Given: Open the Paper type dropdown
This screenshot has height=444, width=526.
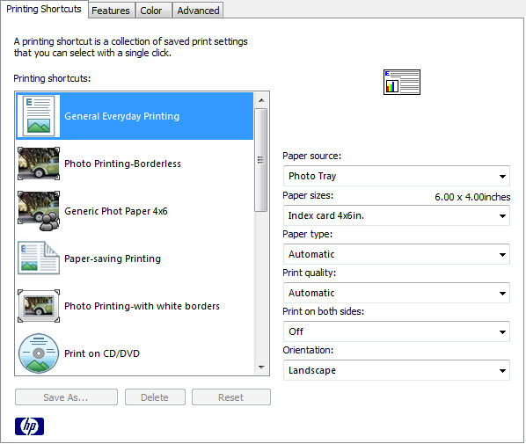Looking at the screenshot, I should (397, 254).
